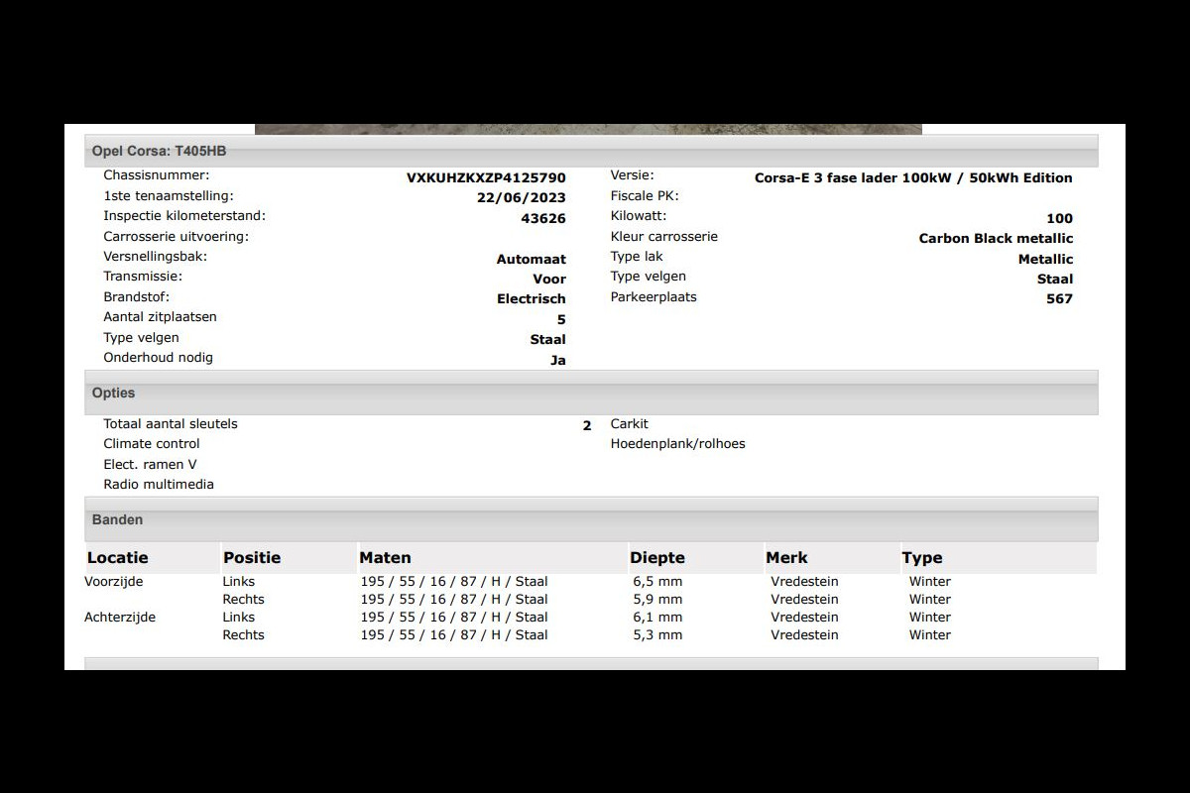This screenshot has height=793, width=1190.
Task: Click the Opel Corsa: T405HB section header
Action: pos(159,151)
